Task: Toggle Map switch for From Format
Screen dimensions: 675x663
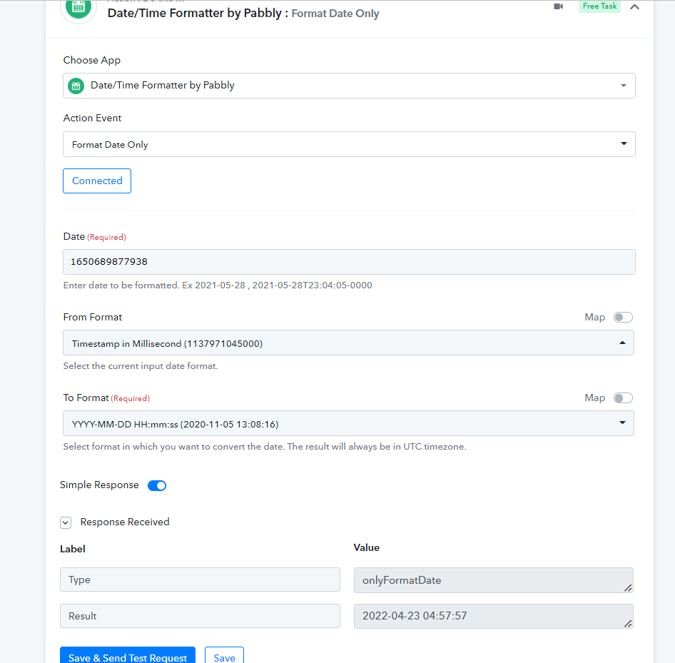Action: pyautogui.click(x=623, y=318)
